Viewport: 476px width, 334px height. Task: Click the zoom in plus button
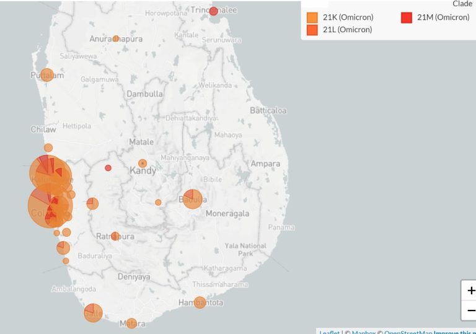[x=470, y=291]
